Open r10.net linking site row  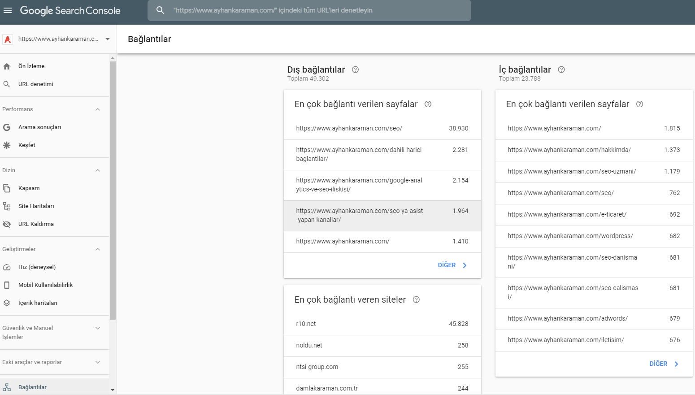tap(382, 324)
